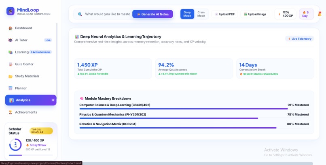This screenshot has width=326, height=165.
Task: Click '91% Mastered' label
Action: [298, 105]
